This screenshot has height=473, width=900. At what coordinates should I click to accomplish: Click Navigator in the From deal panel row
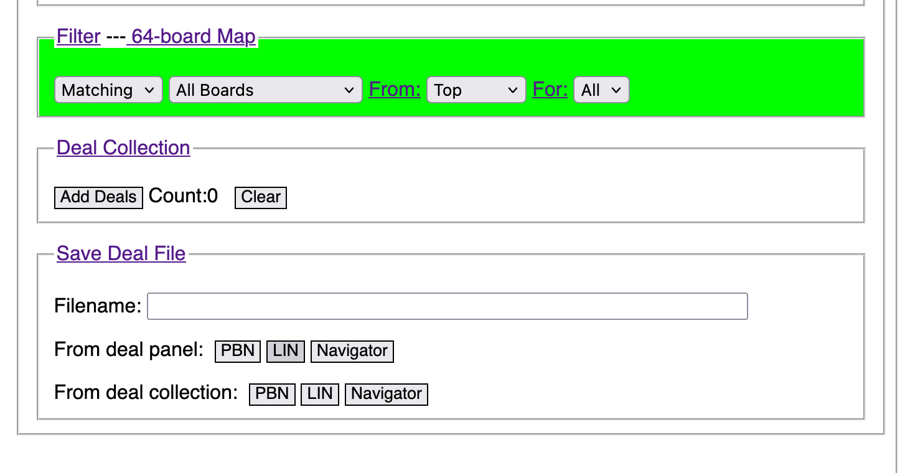(352, 351)
